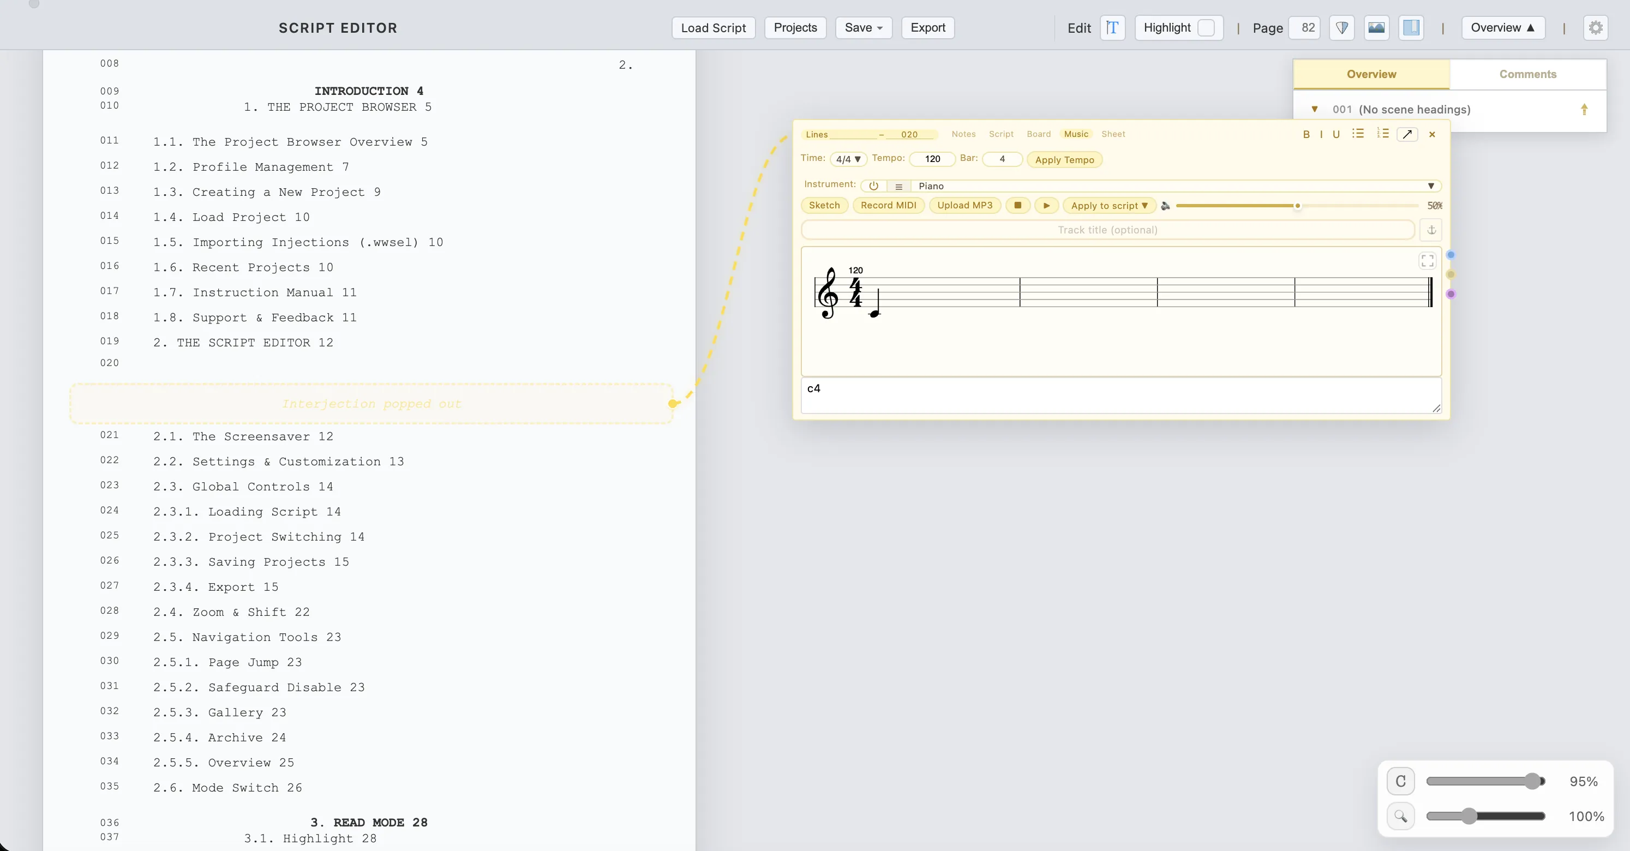1630x851 pixels.
Task: Click the Bar field showing 4
Action: (x=1002, y=159)
